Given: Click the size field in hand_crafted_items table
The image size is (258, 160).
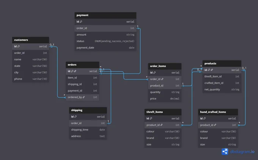Looking at the screenshot, I should (218, 144).
